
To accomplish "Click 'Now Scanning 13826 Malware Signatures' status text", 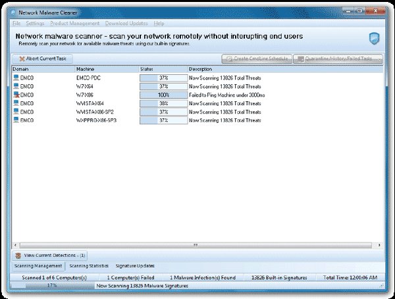I will coord(142,286).
